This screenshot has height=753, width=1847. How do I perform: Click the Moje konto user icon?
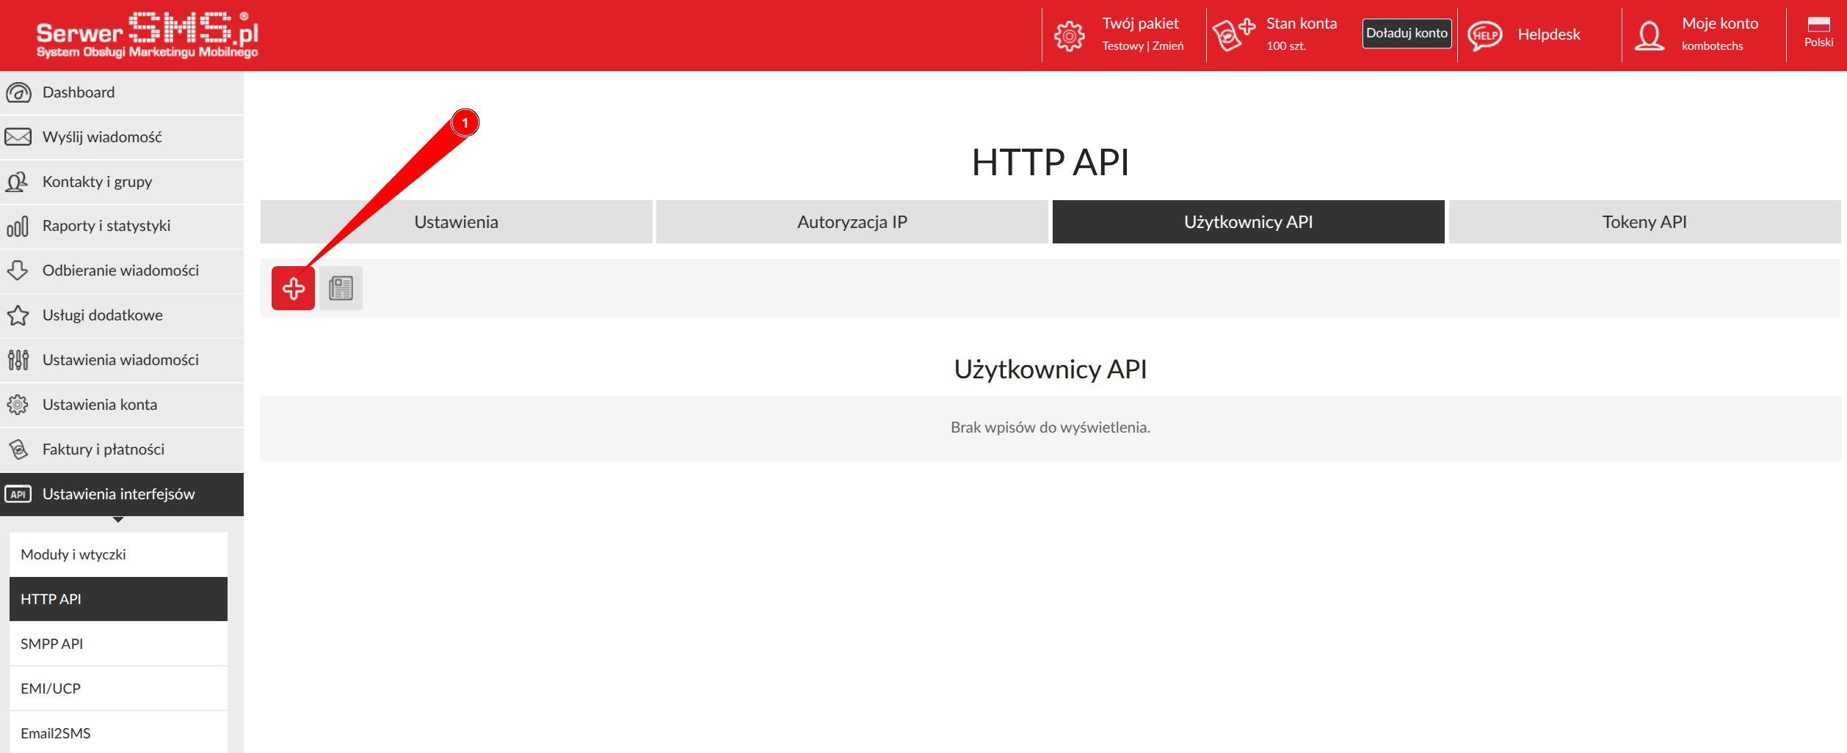click(1649, 35)
